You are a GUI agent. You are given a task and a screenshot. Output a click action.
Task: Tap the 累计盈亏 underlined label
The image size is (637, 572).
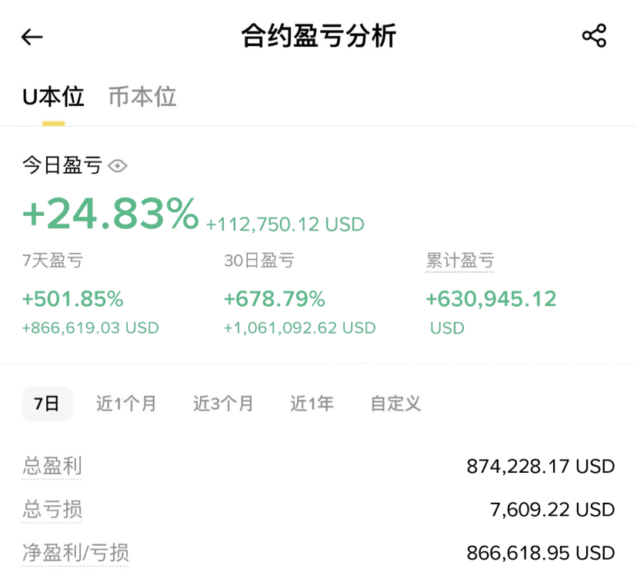click(460, 261)
